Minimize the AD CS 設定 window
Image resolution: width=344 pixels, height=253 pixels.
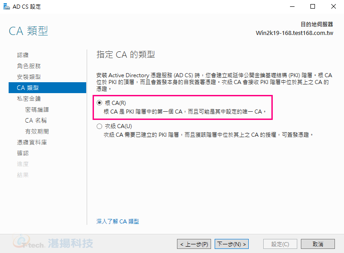pos(292,7)
